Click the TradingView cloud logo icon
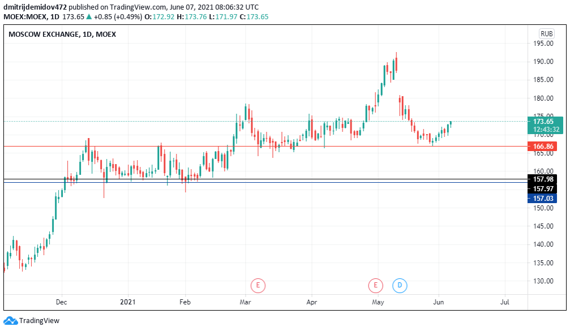Image resolution: width=570 pixels, height=331 pixels. click(10, 321)
